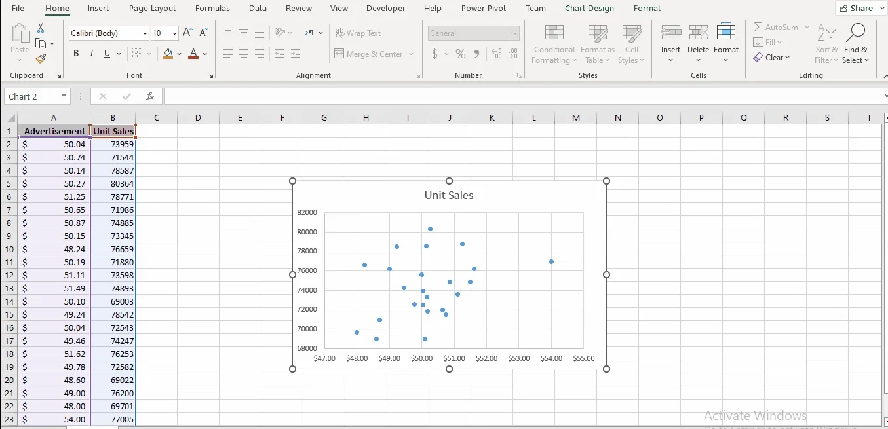Align text left

click(228, 54)
